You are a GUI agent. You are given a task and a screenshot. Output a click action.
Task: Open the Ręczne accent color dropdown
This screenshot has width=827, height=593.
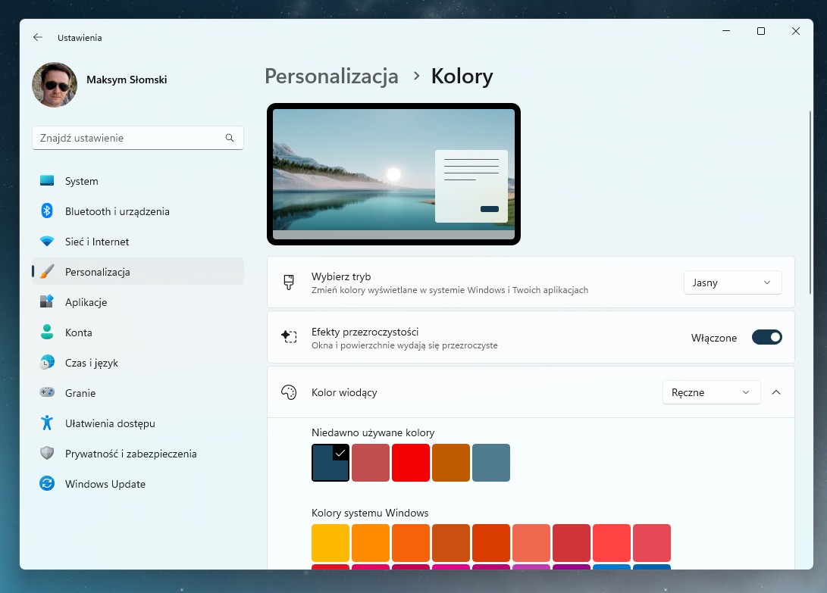[710, 392]
